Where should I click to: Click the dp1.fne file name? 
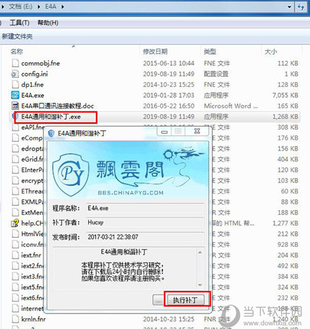click(32, 85)
